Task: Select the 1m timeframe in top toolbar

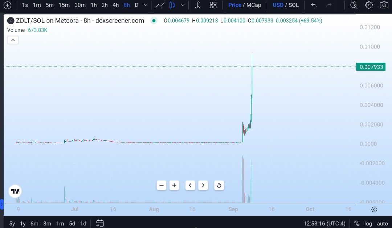Action: (x=37, y=5)
